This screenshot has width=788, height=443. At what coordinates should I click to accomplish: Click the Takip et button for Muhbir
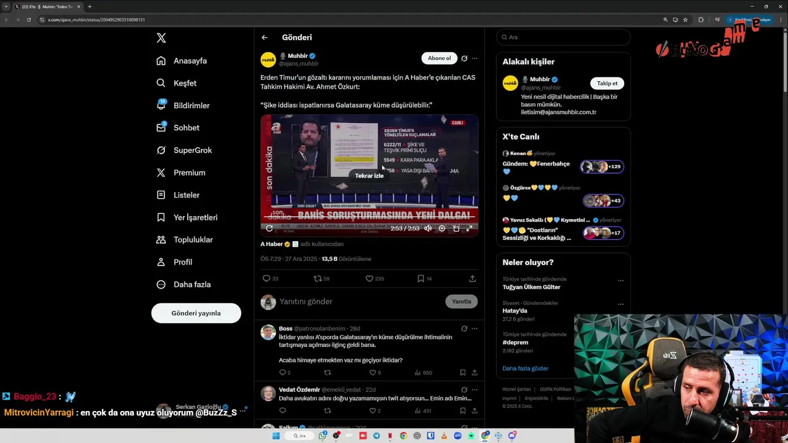pos(607,83)
